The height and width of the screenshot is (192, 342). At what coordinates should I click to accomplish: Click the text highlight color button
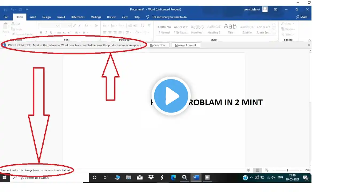coord(76,33)
